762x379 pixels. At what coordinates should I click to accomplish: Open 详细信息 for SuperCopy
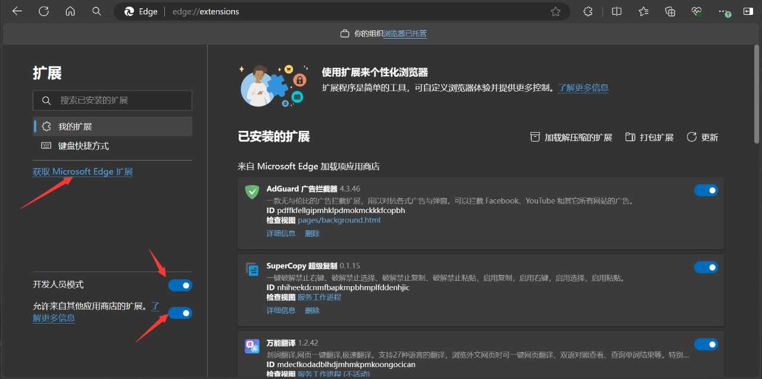[x=281, y=310]
